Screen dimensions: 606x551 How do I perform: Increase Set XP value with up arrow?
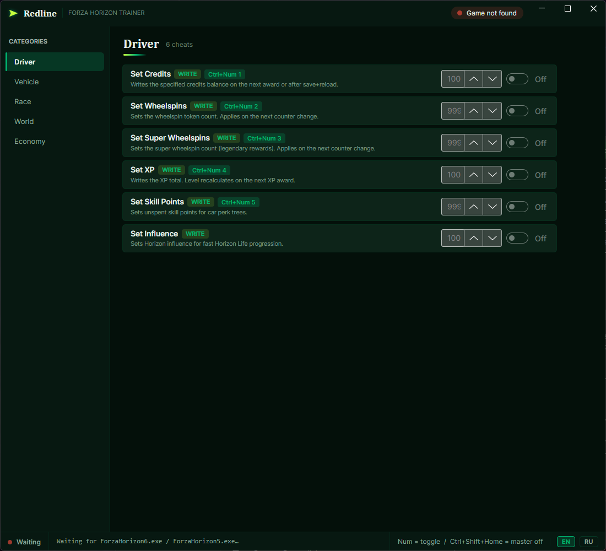(x=473, y=175)
